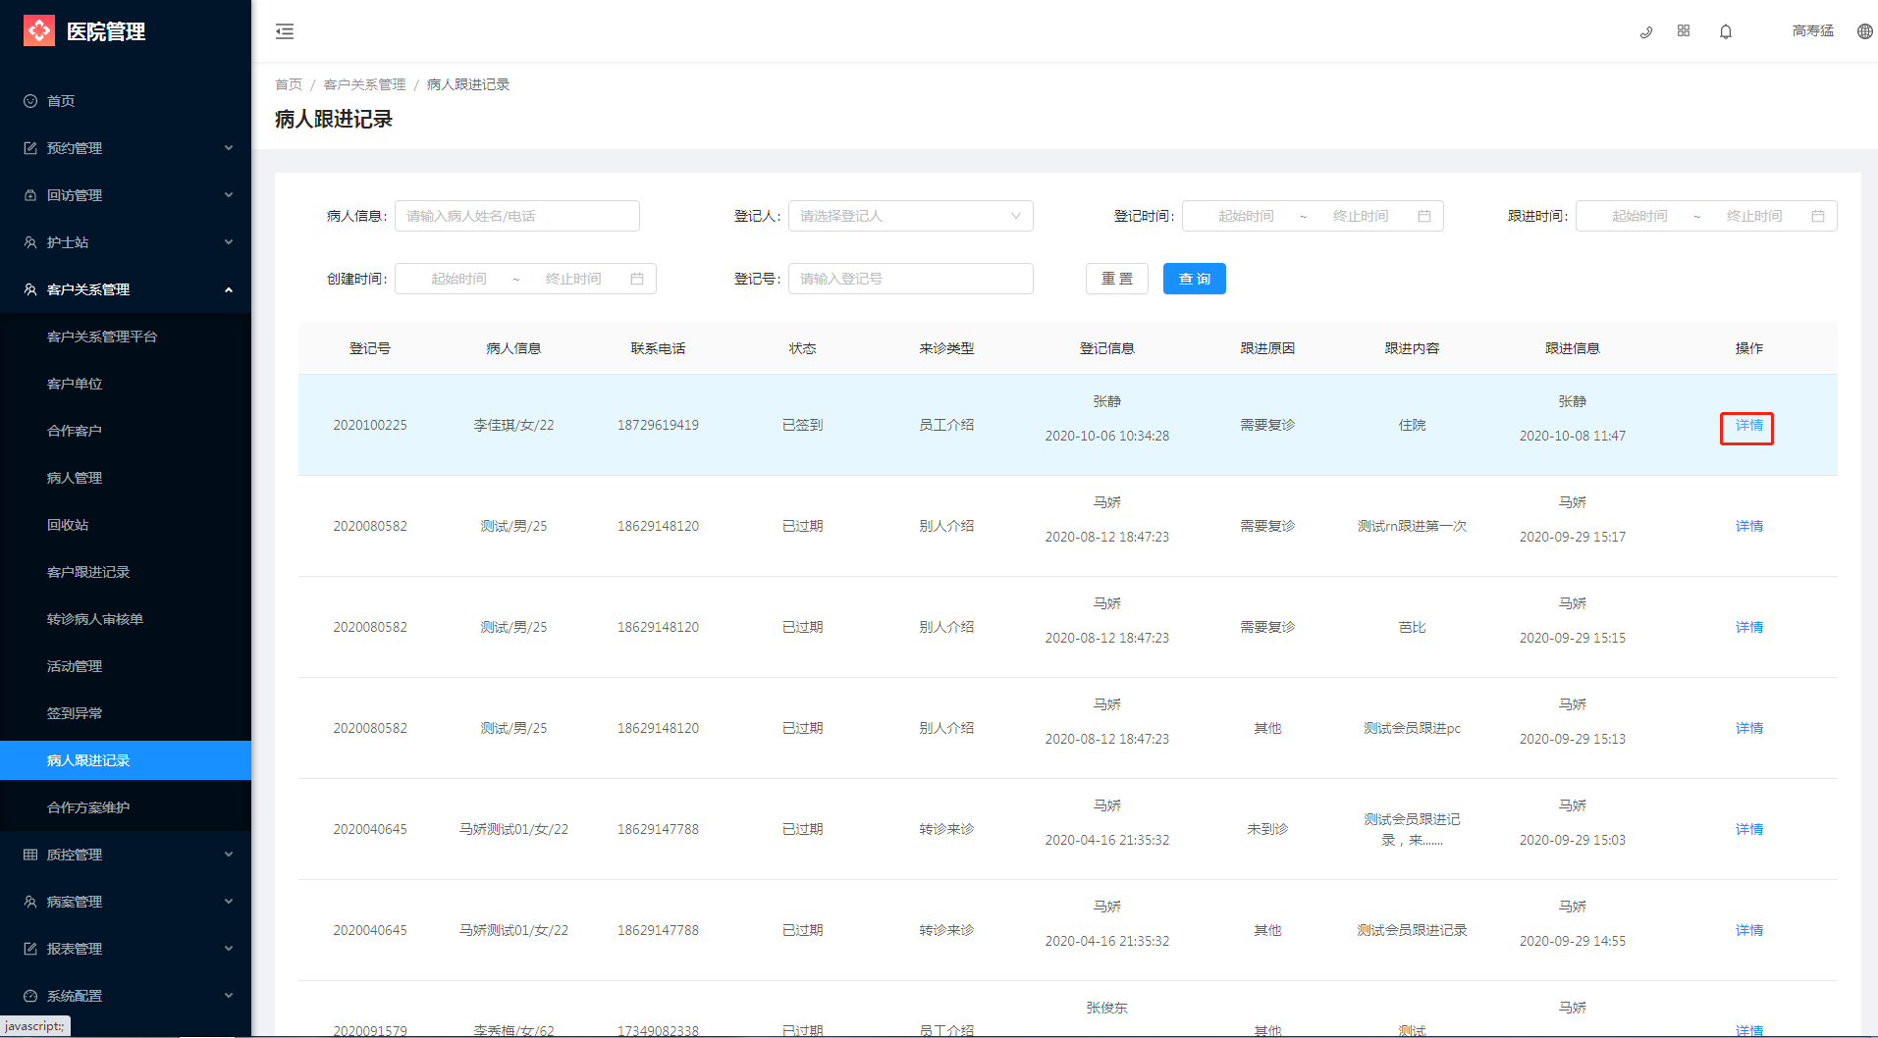Expand the 回访管理 menu chevron
1878x1038 pixels.
tap(229, 195)
